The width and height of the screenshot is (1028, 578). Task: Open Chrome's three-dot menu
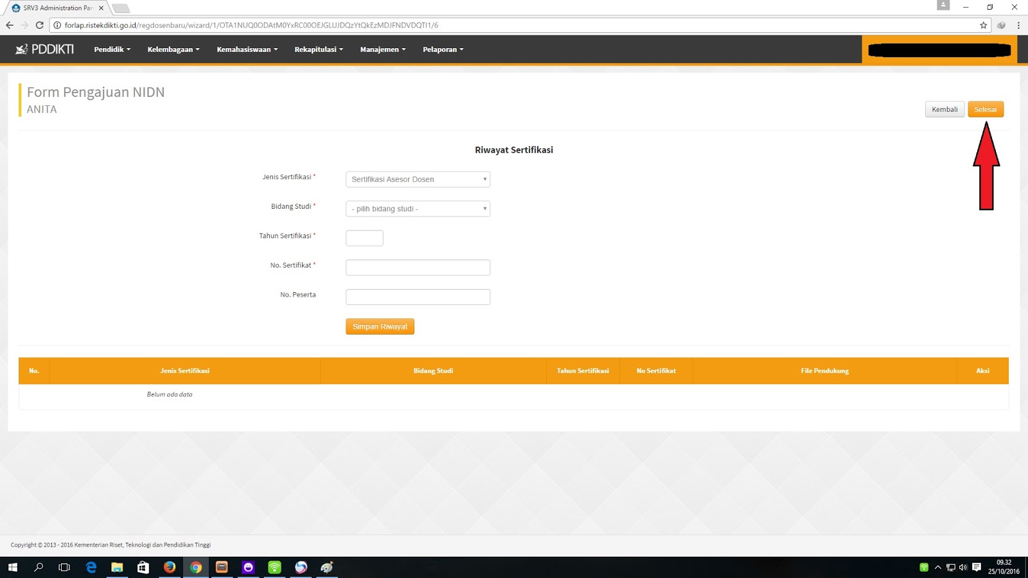click(1018, 25)
